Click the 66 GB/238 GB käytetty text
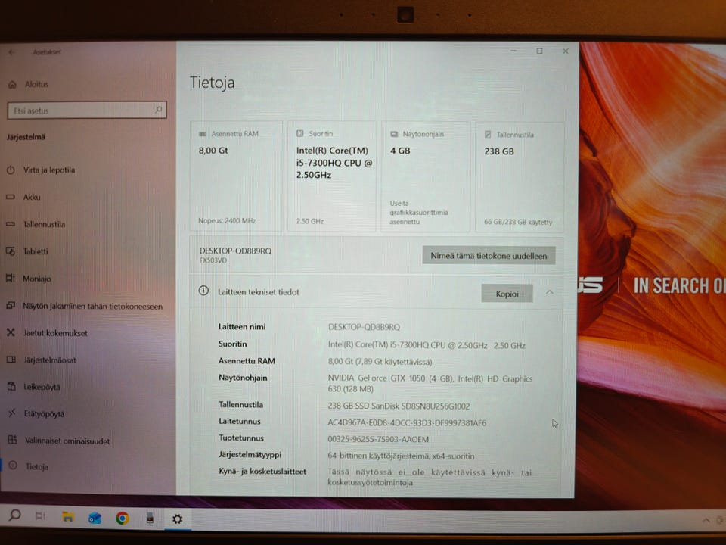This screenshot has width=726, height=545. [518, 222]
